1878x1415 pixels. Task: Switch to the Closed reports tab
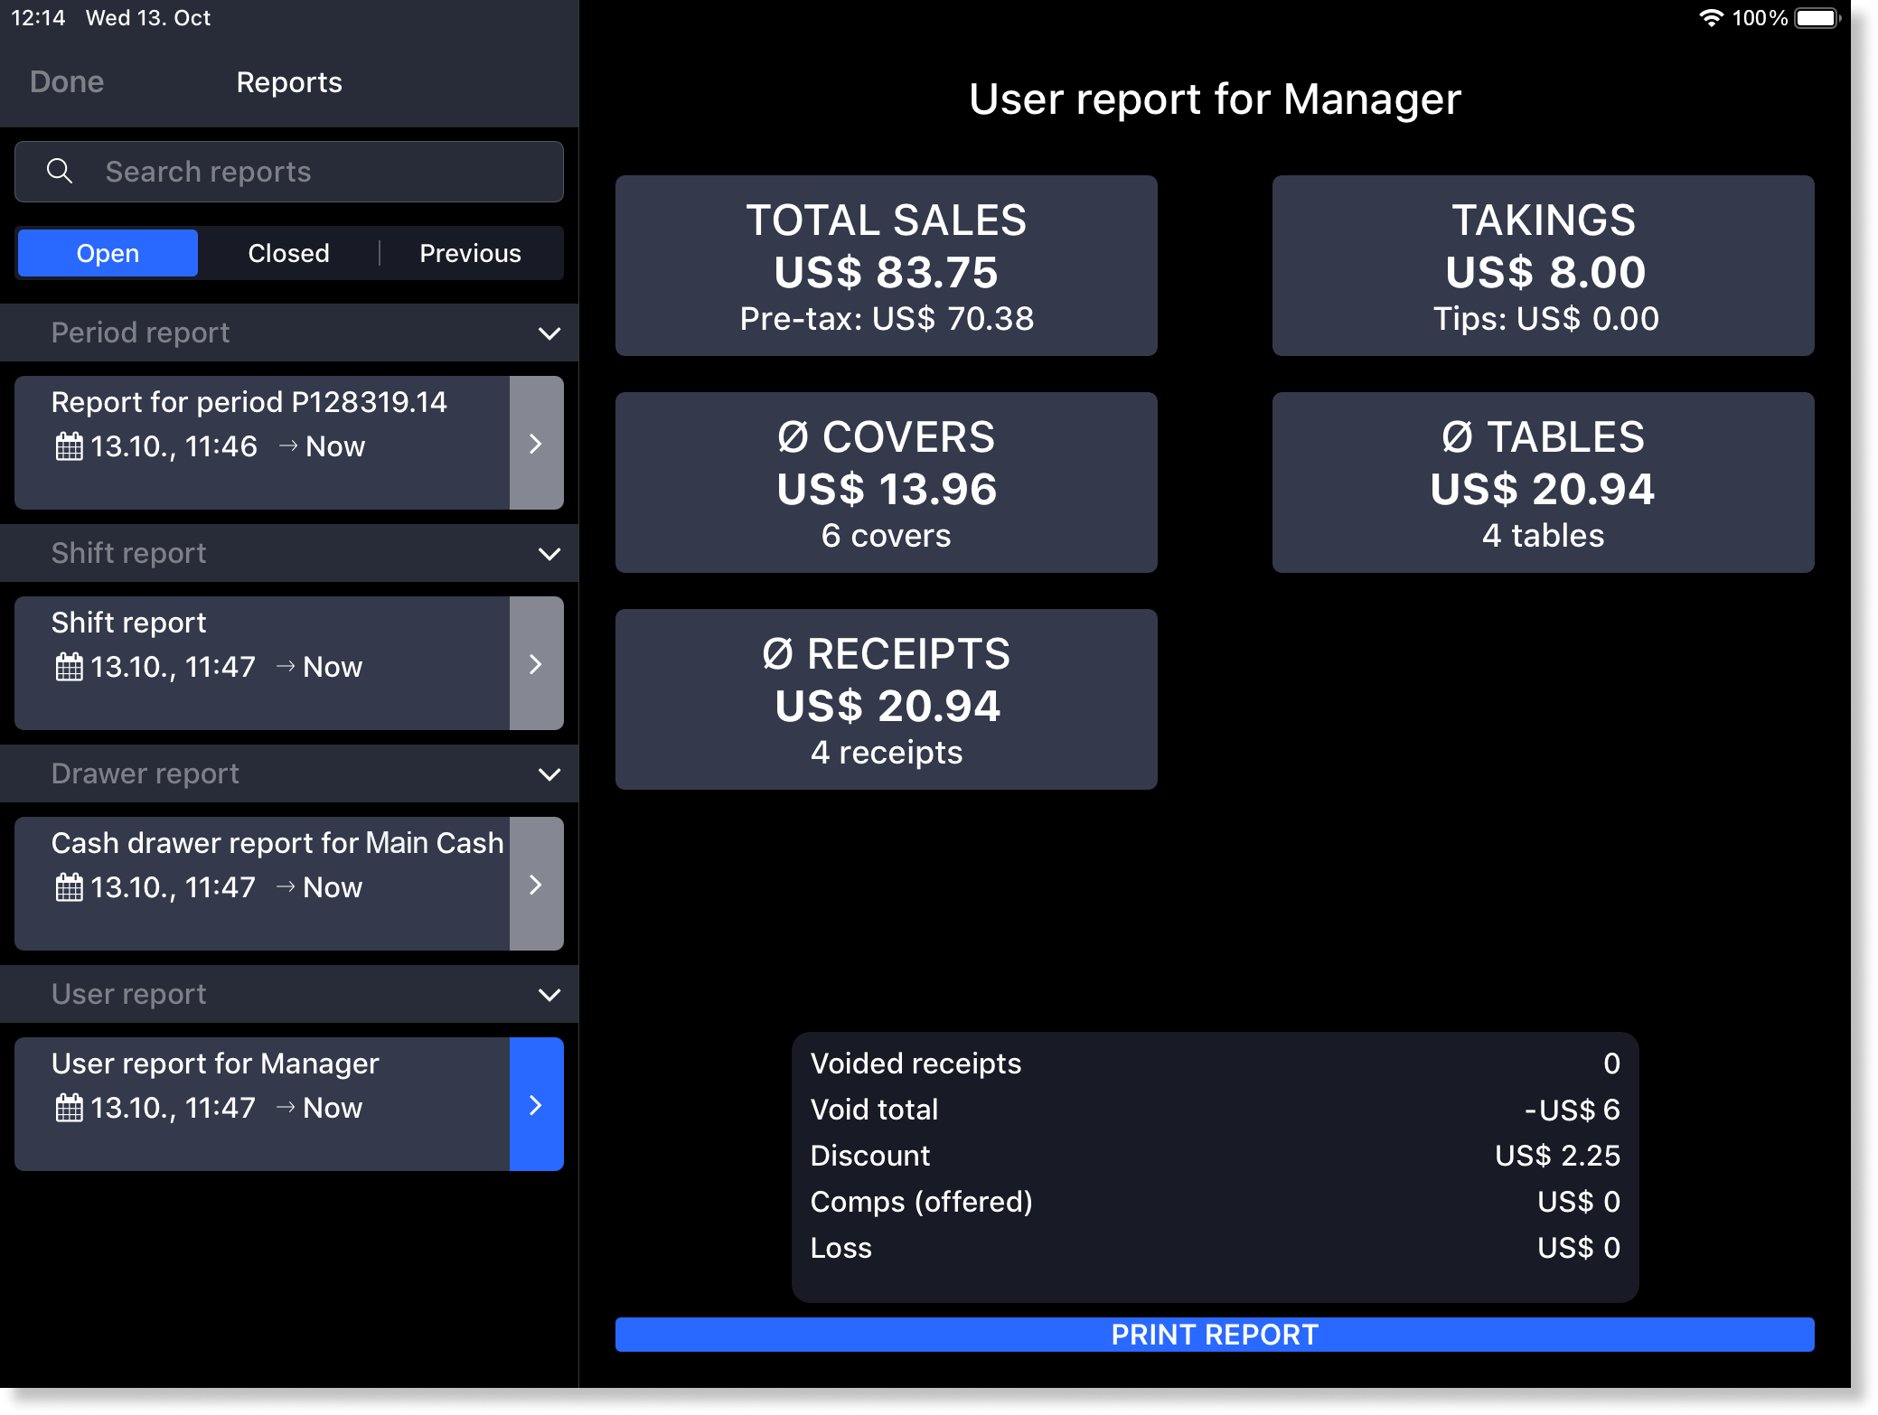point(288,253)
